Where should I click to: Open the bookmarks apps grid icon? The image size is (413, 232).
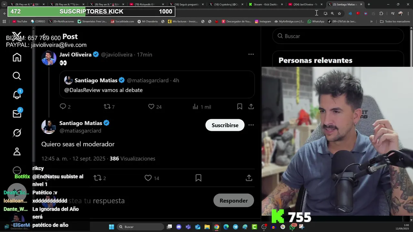tap(4, 22)
